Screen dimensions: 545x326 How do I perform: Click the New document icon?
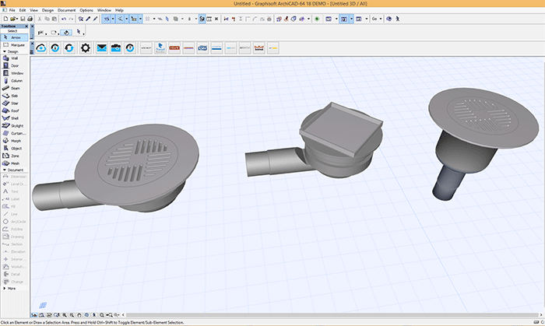click(x=5, y=19)
